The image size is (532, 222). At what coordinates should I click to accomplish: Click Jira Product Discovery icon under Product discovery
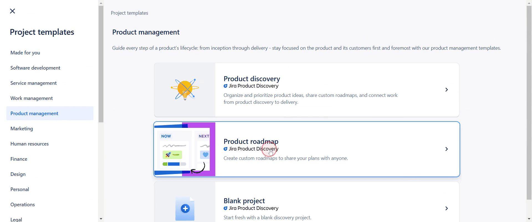click(x=226, y=86)
